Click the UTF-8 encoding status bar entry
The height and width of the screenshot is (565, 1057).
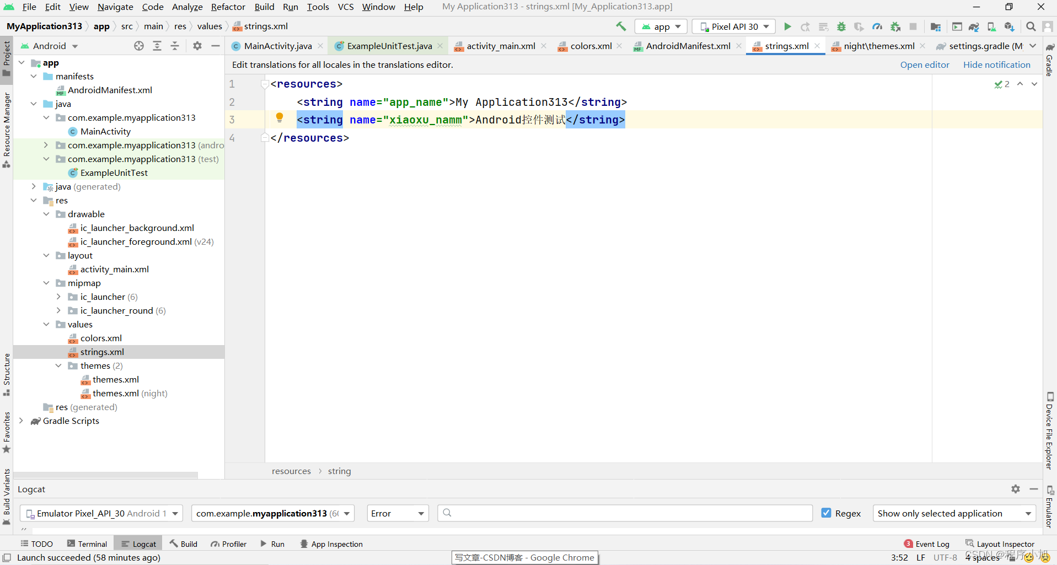point(945,557)
